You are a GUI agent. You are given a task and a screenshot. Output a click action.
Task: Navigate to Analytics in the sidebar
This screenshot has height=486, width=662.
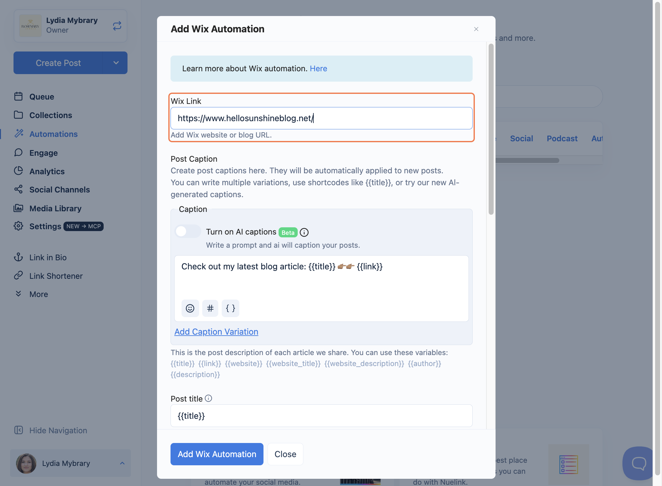point(47,171)
